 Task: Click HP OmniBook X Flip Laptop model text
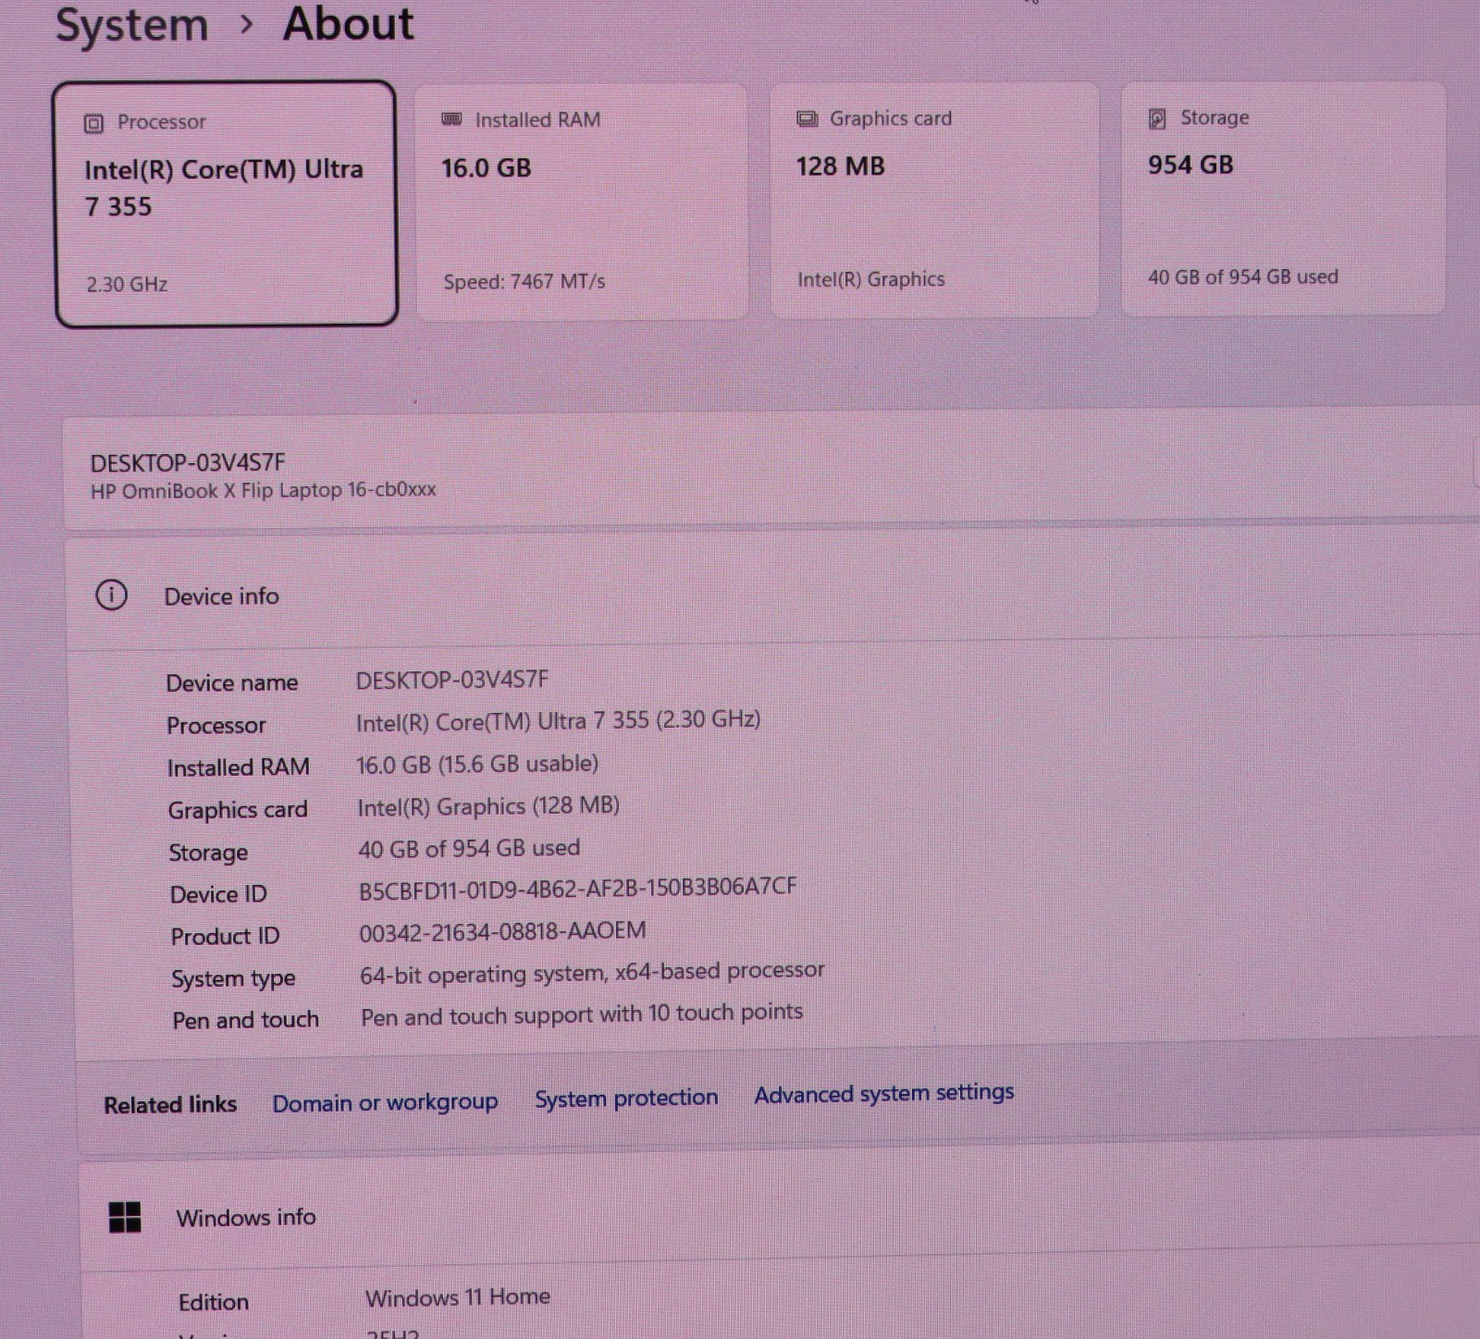[263, 490]
